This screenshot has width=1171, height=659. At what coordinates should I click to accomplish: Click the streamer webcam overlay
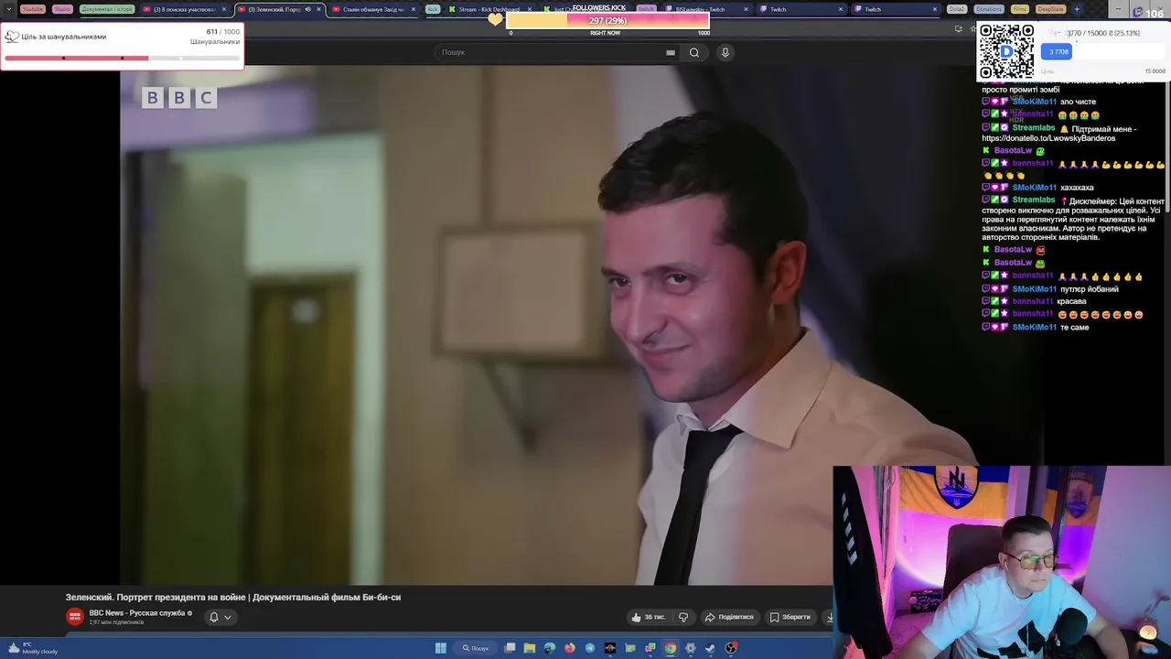tap(1002, 562)
